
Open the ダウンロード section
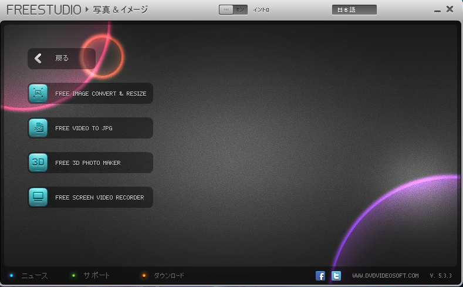(169, 276)
